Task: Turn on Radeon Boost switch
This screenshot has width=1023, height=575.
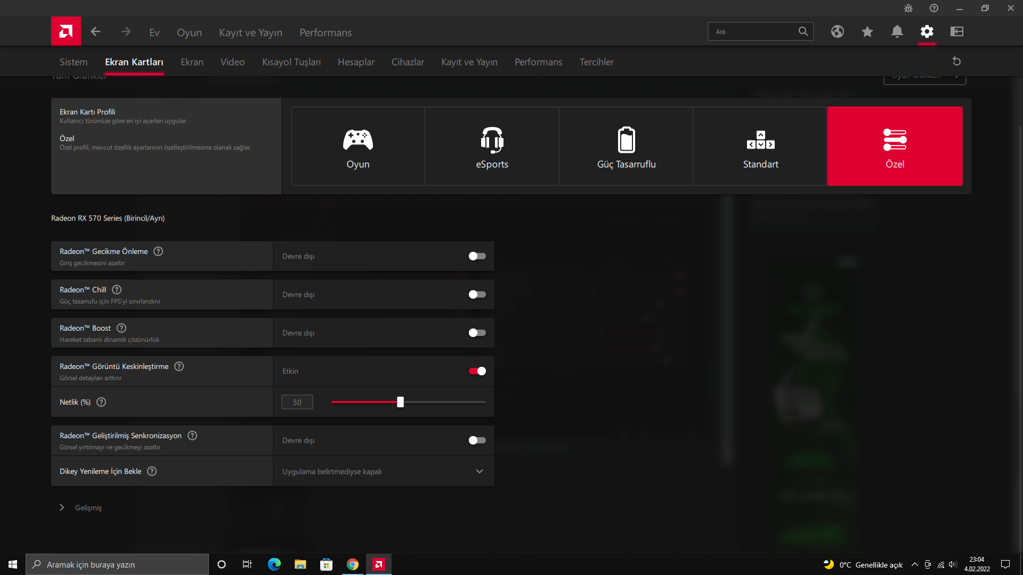Action: (x=477, y=333)
